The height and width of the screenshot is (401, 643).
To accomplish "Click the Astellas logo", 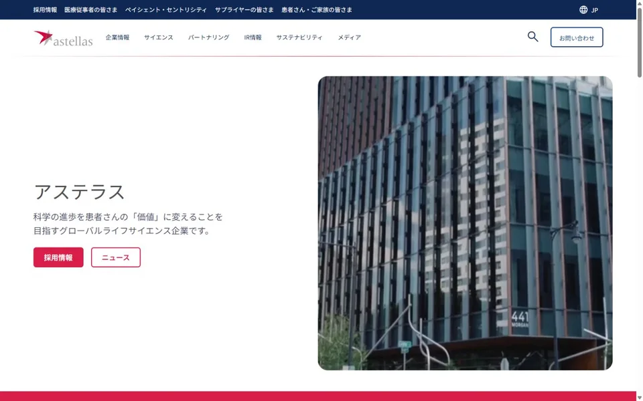I will tap(63, 37).
